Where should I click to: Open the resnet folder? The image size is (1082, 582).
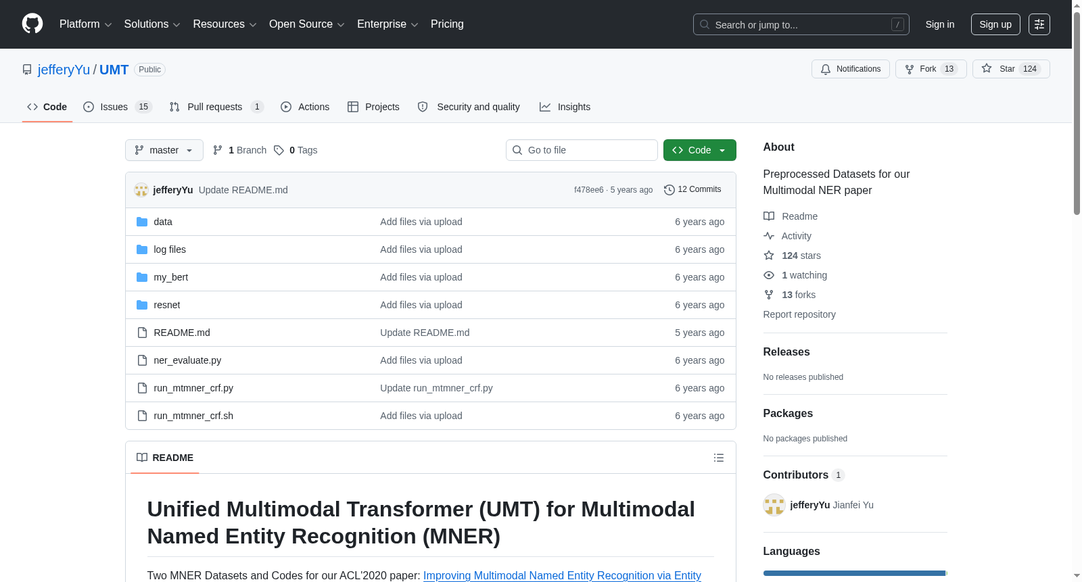click(x=167, y=305)
